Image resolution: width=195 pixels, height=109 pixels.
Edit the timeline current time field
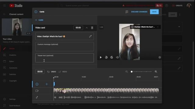point(40,71)
